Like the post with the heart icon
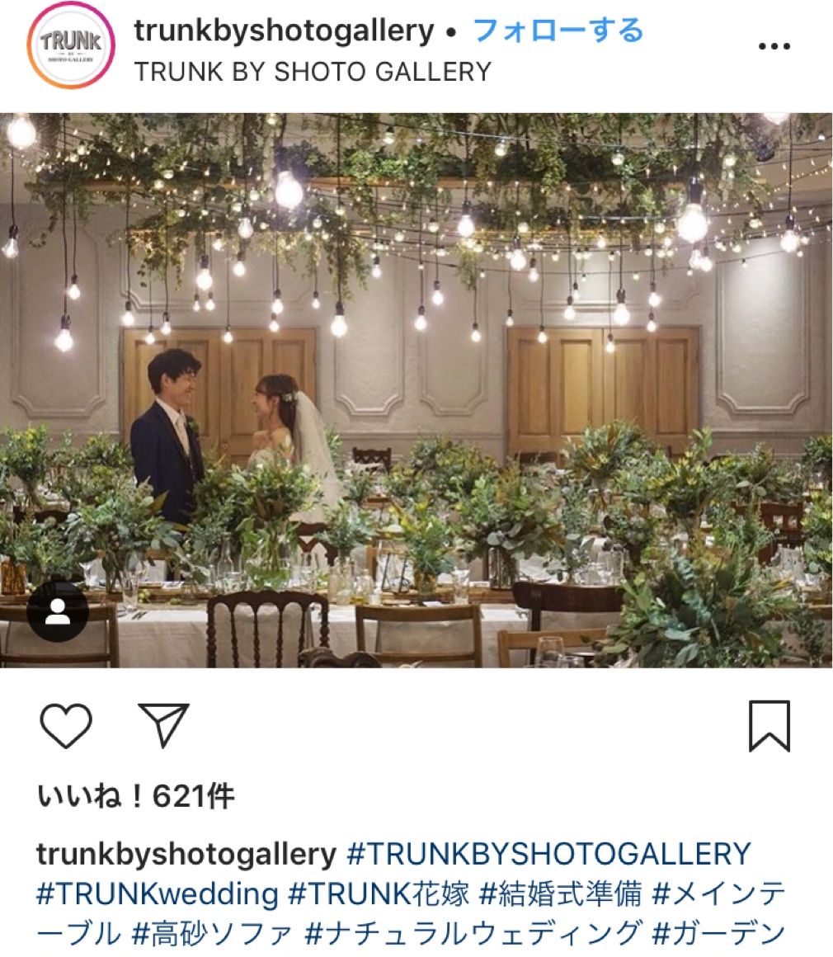The height and width of the screenshot is (957, 833). click(66, 725)
